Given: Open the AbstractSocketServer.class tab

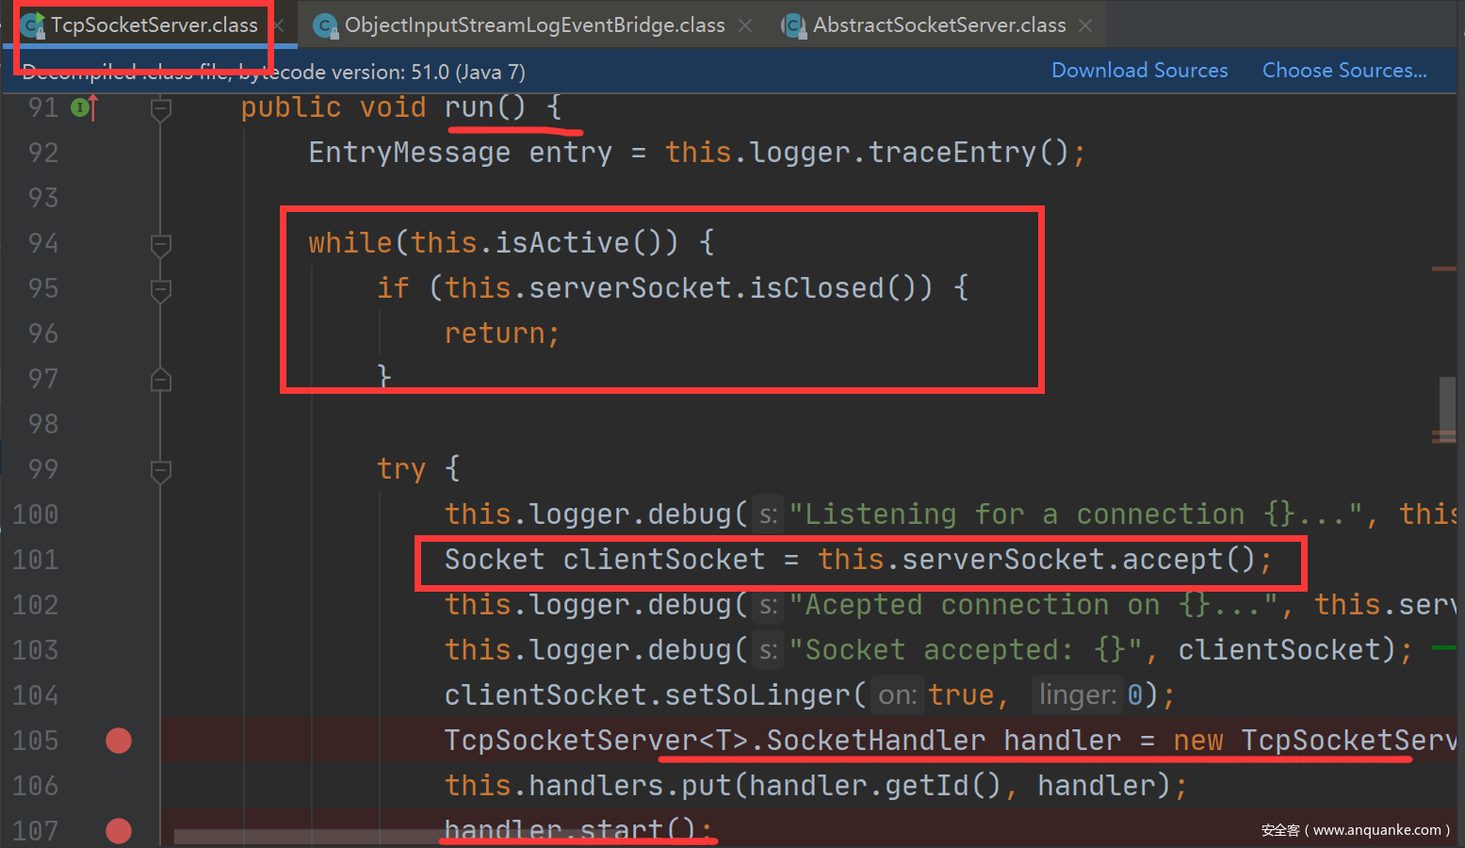Looking at the screenshot, I should pyautogui.click(x=938, y=25).
